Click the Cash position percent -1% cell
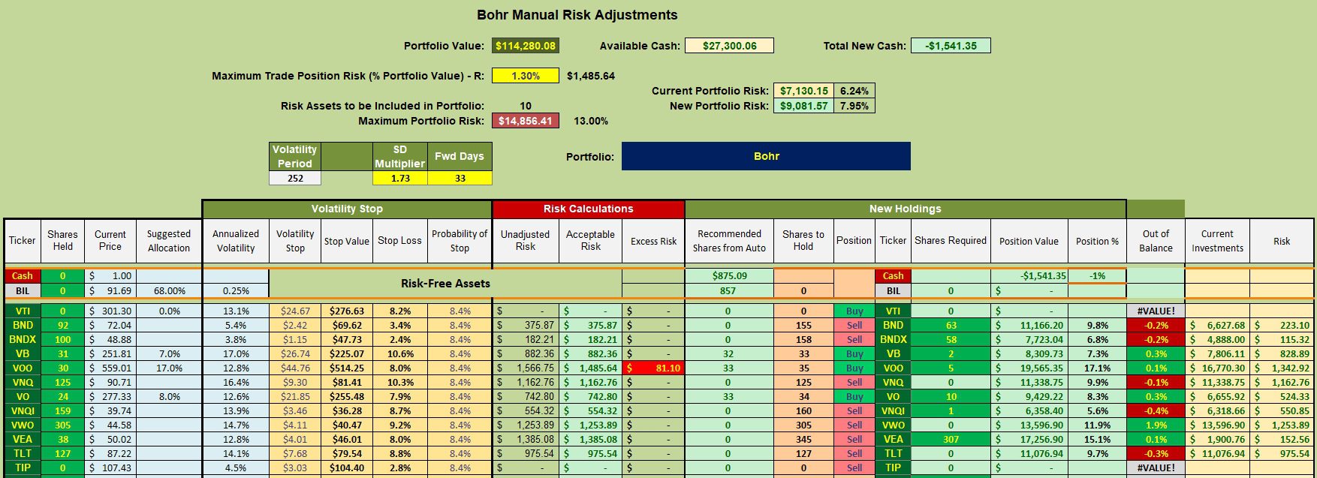Image resolution: width=1317 pixels, height=478 pixels. [x=1097, y=276]
